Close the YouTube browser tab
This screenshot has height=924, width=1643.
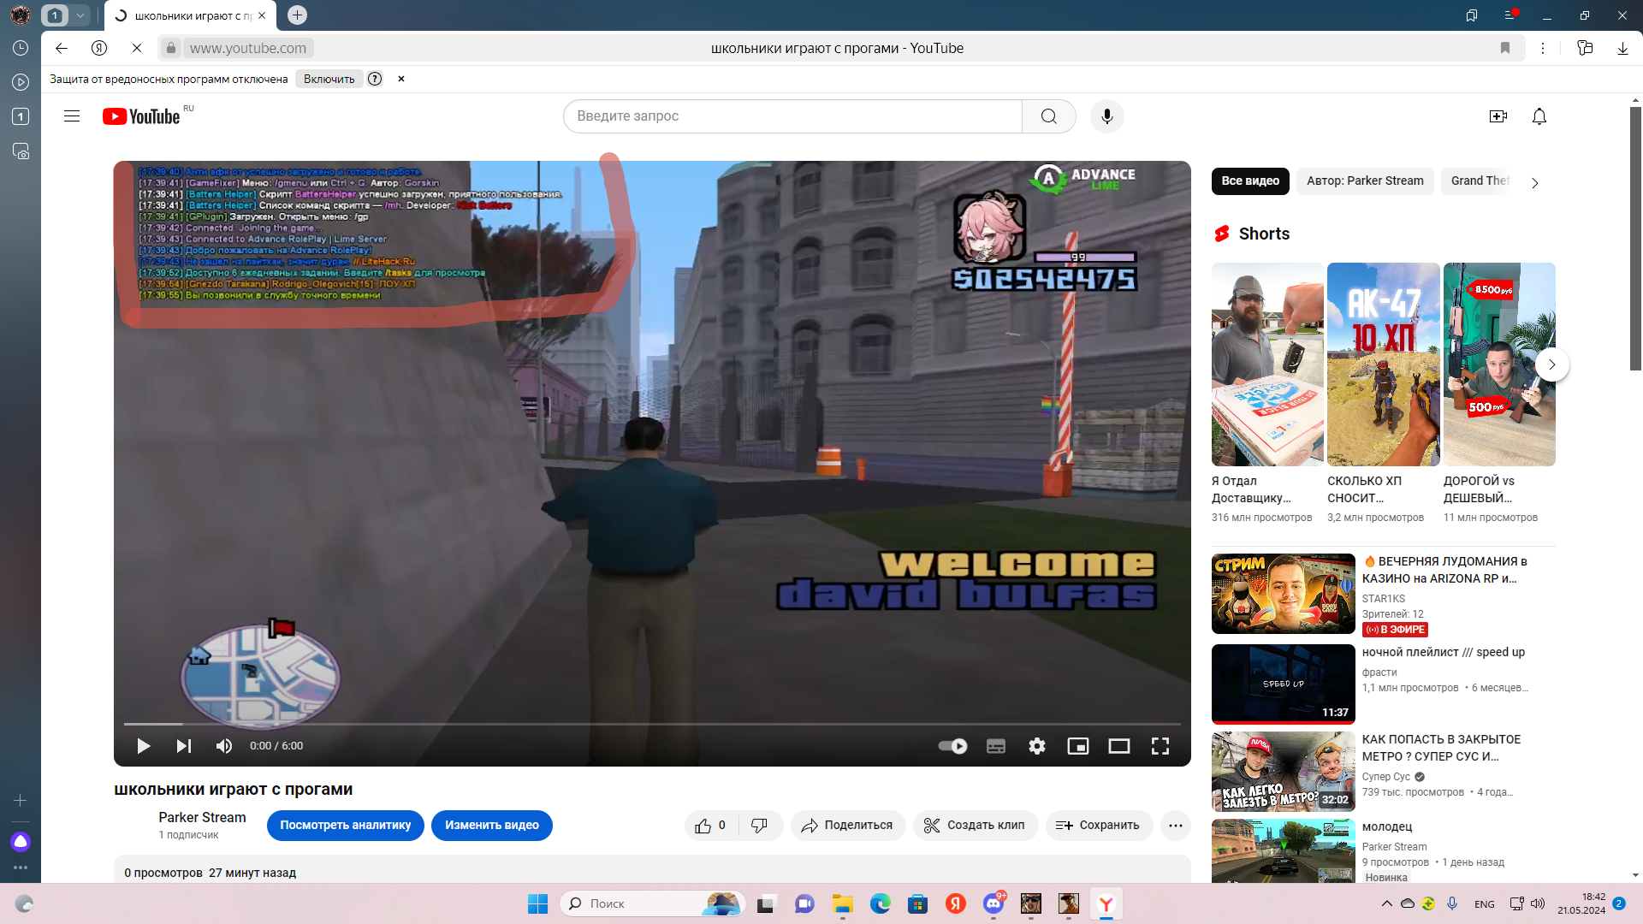[x=262, y=15]
